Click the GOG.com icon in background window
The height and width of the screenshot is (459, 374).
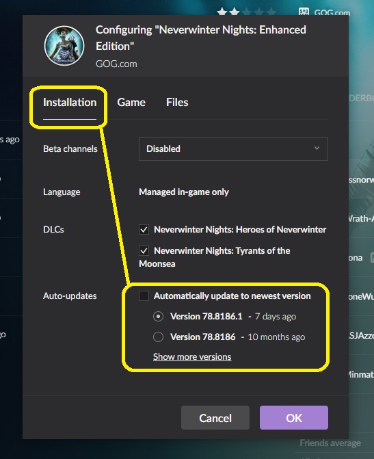click(x=304, y=12)
